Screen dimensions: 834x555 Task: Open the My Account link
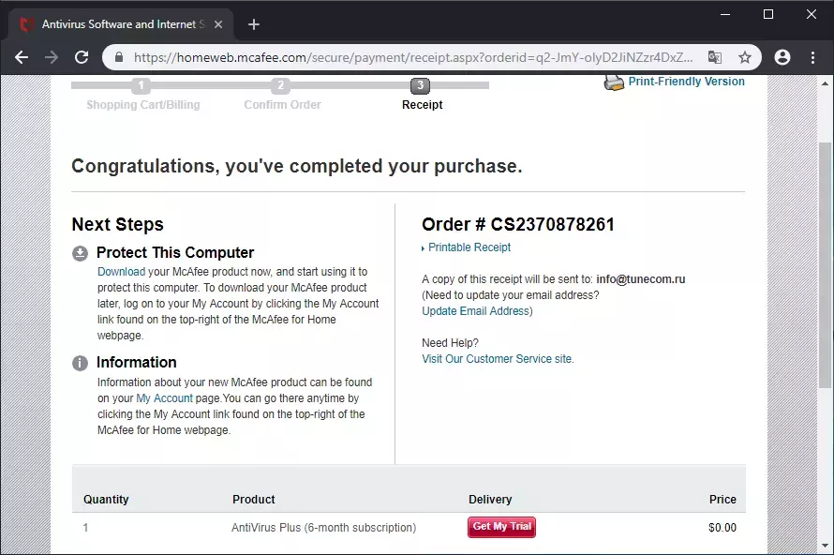164,398
